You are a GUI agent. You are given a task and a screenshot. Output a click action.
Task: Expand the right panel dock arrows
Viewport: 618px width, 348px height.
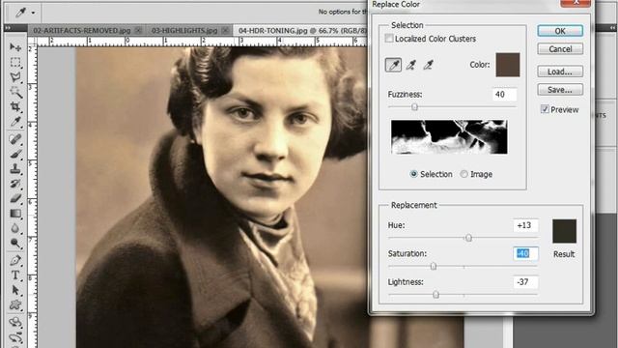612,28
